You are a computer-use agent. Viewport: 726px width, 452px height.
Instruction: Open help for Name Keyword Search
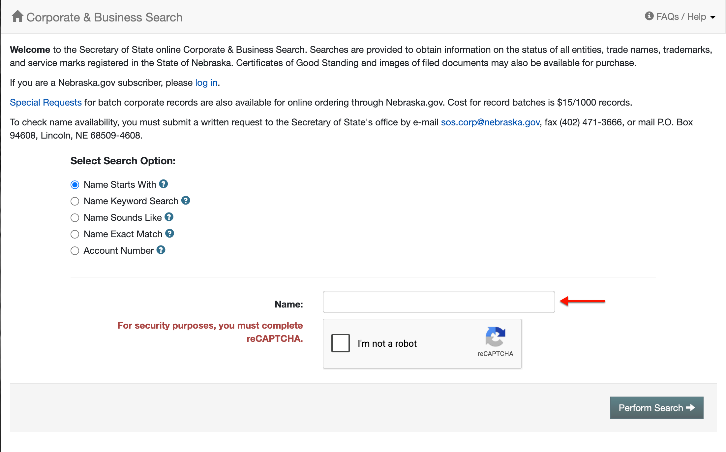pos(186,200)
